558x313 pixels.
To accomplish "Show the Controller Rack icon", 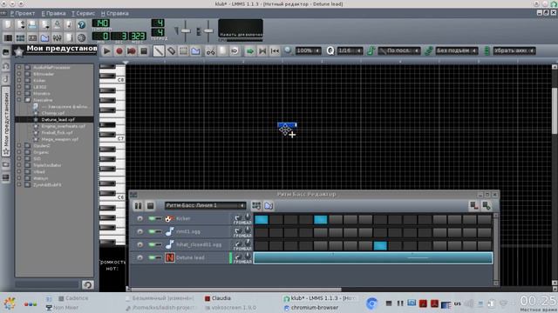I will pyautogui.click(x=81, y=37).
